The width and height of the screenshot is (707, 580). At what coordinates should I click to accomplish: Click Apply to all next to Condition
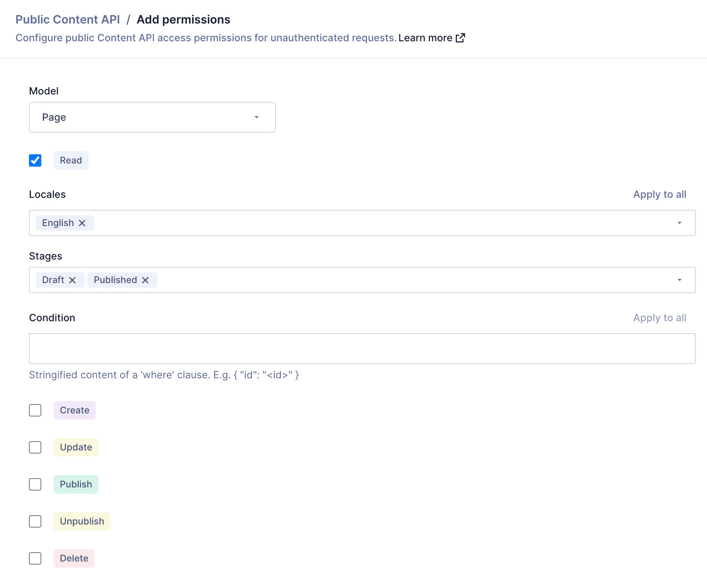(660, 318)
